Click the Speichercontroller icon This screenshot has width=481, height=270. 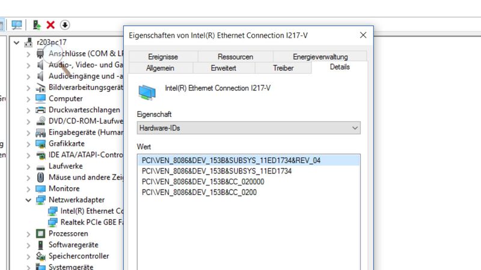[x=40, y=256]
